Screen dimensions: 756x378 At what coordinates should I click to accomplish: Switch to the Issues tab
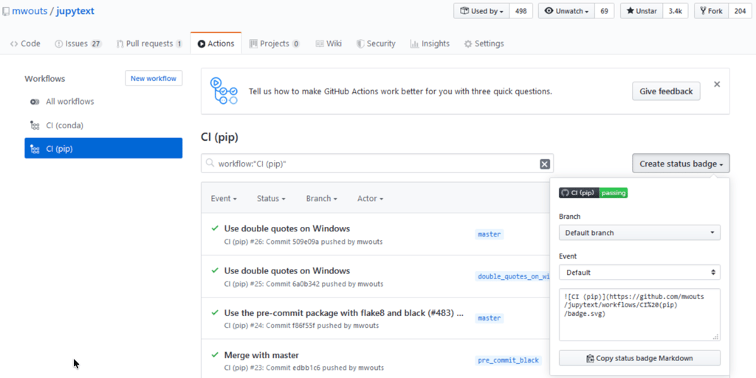coord(78,43)
